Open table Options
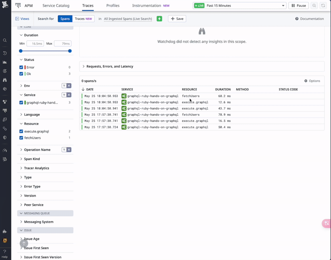The width and height of the screenshot is (331, 260). click(x=312, y=81)
